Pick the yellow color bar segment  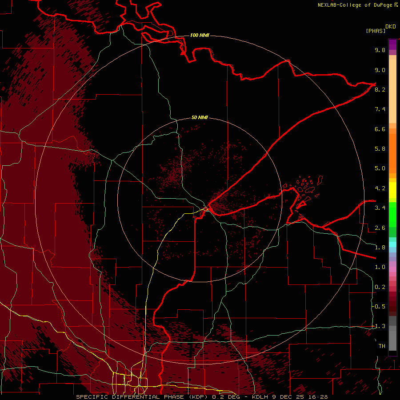(392, 190)
